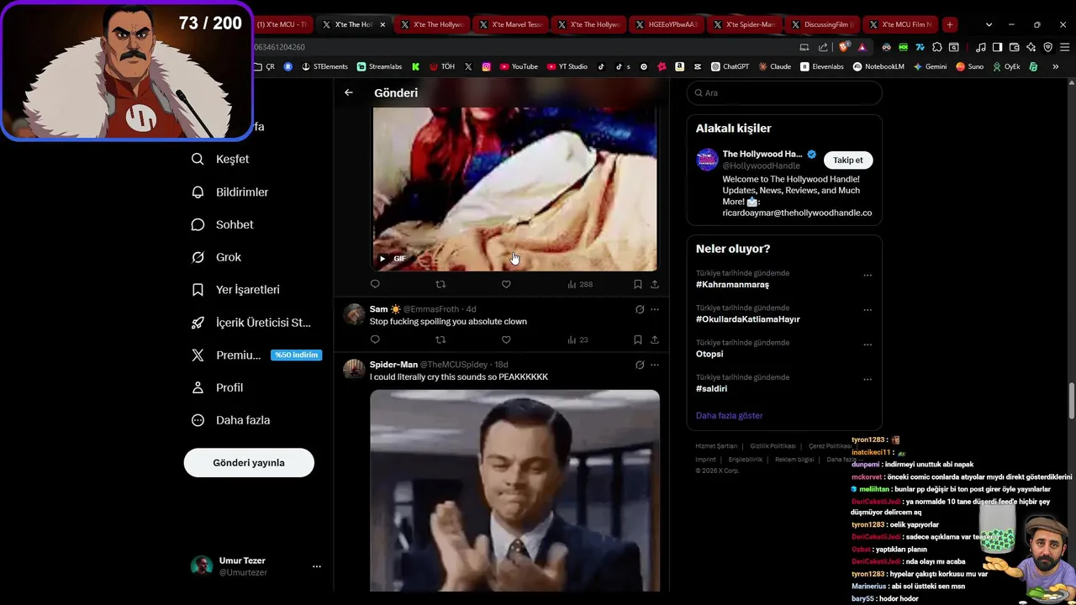Open browser extensions puzzle icon
The width and height of the screenshot is (1076, 605).
(x=937, y=47)
